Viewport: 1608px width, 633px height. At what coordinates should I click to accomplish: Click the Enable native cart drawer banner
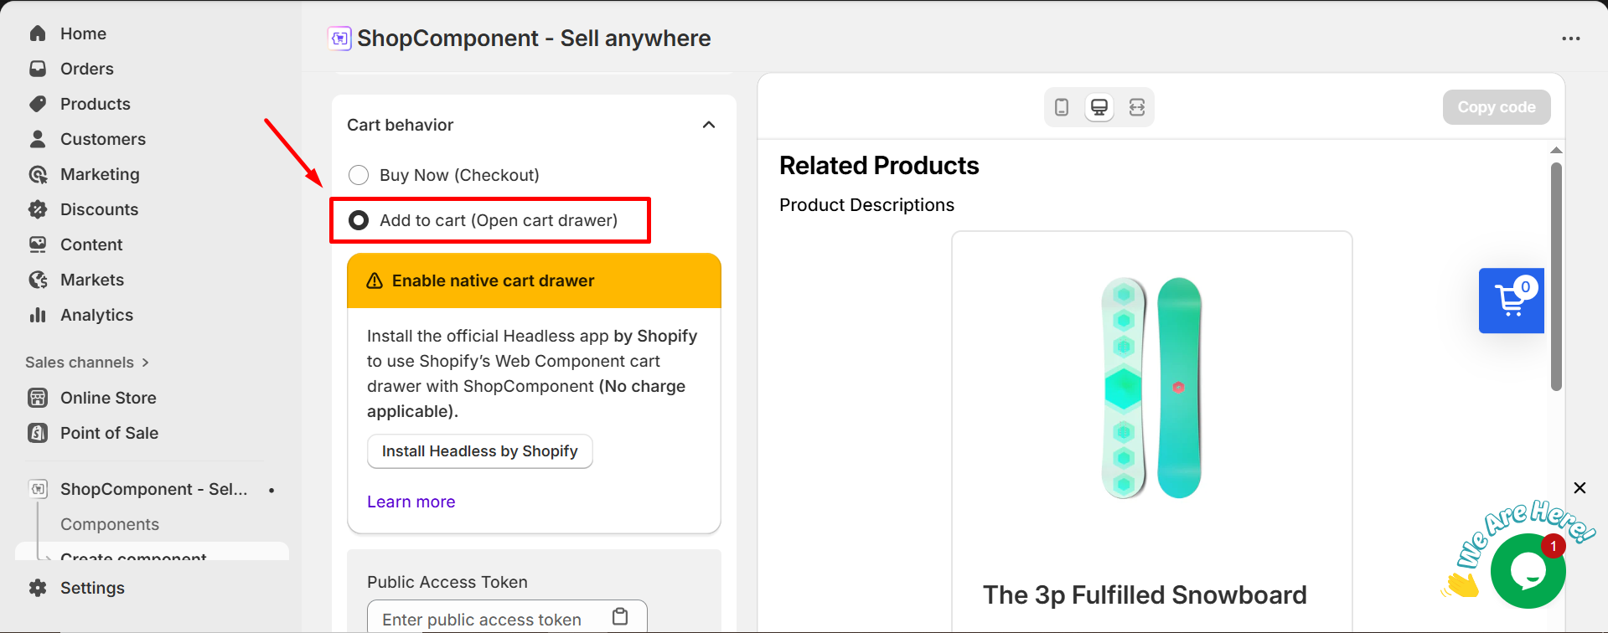coord(534,280)
